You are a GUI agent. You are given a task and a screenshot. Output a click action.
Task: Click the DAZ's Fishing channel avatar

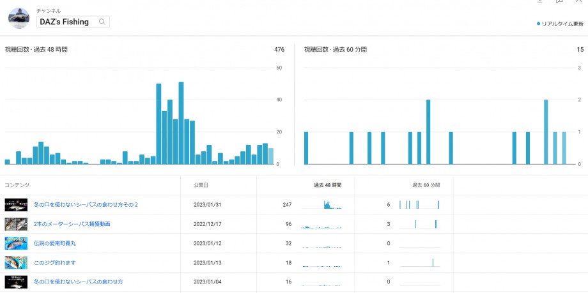(19, 19)
